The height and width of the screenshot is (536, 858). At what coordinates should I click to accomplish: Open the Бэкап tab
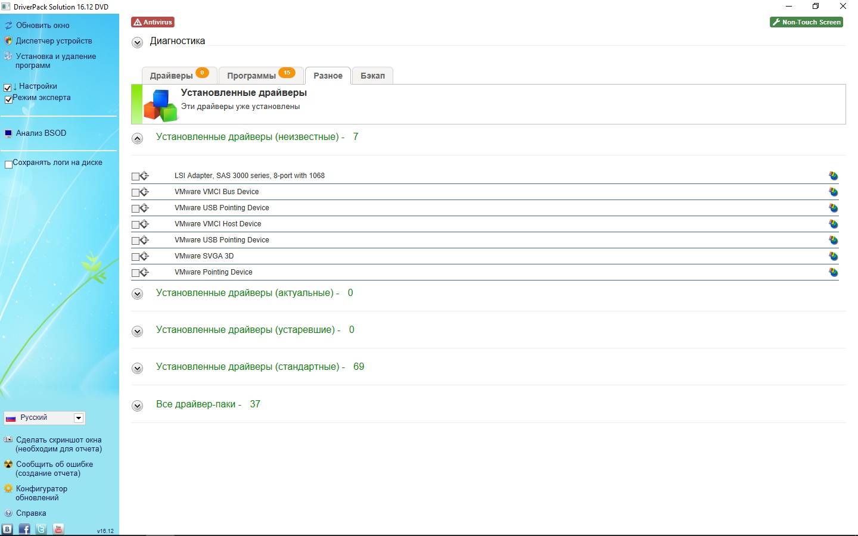pos(372,75)
